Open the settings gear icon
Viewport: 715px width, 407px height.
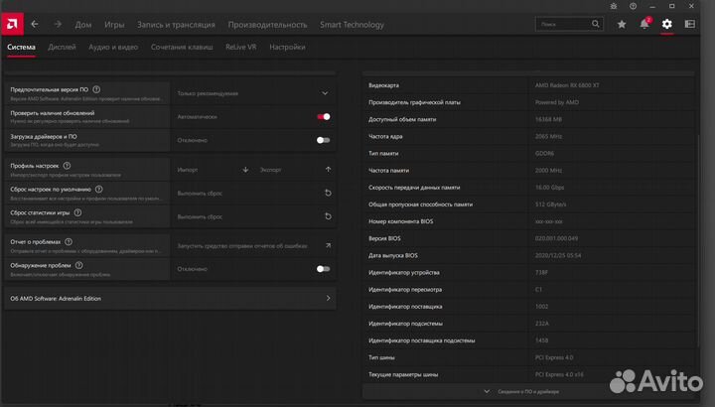point(667,23)
